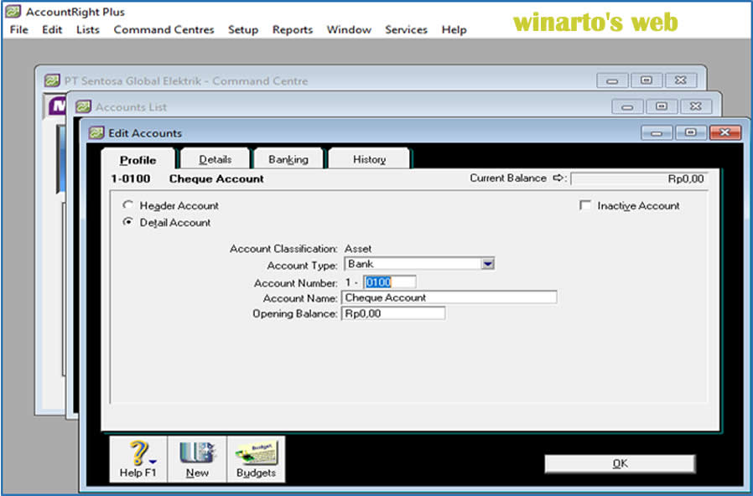Minimize the Accounts List window

tap(627, 106)
